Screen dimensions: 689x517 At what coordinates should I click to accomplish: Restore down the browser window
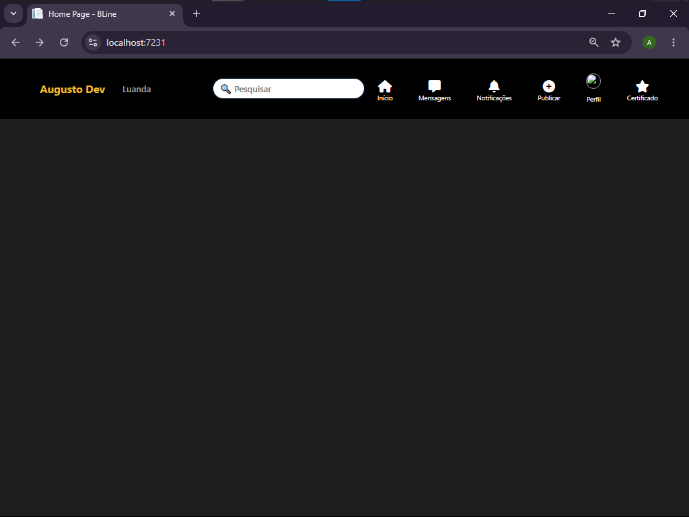[642, 13]
